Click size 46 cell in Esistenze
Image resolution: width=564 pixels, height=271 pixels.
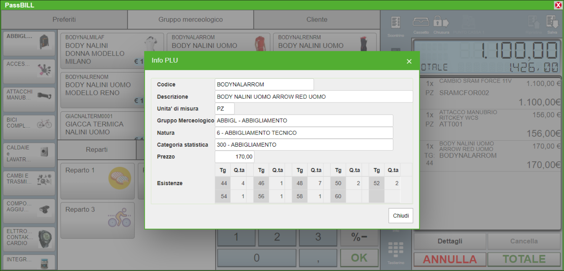pyautogui.click(x=261, y=183)
